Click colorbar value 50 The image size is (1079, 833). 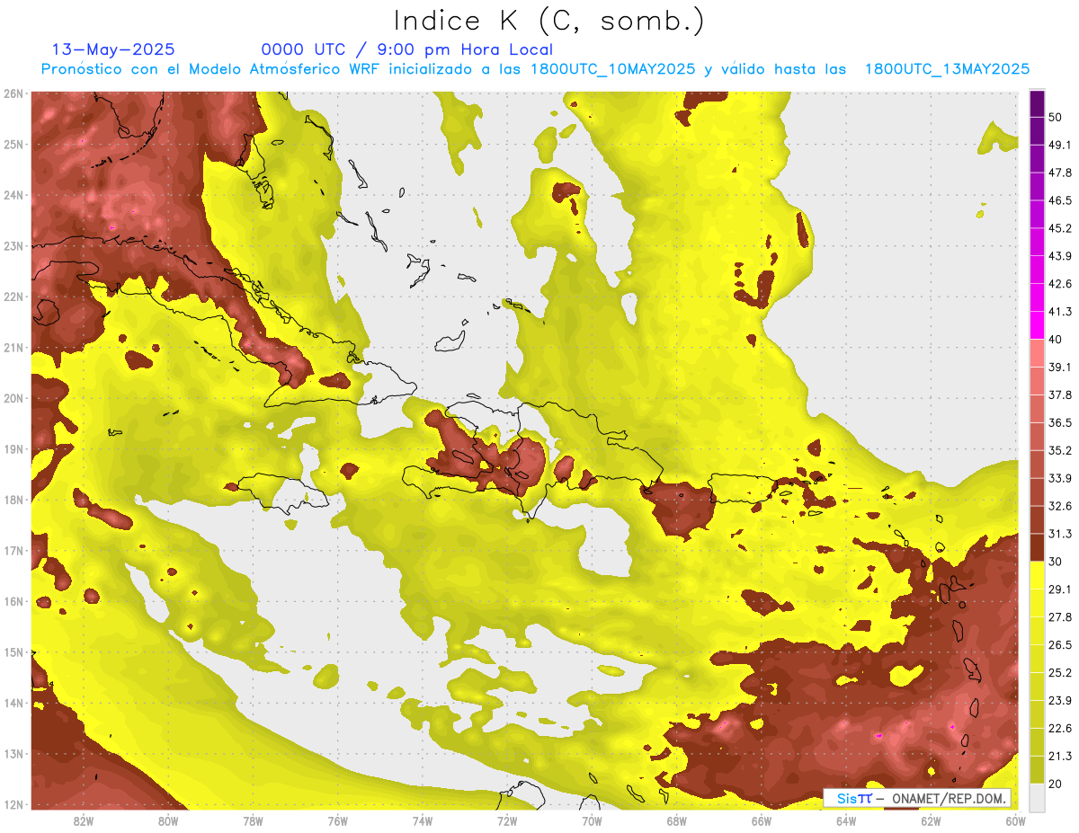point(1056,117)
